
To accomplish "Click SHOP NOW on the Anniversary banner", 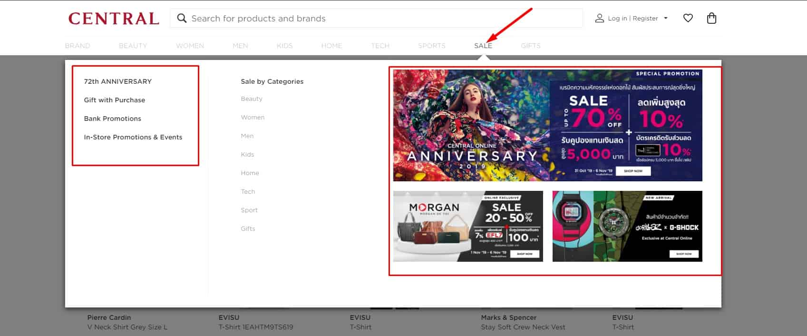I will 633,171.
